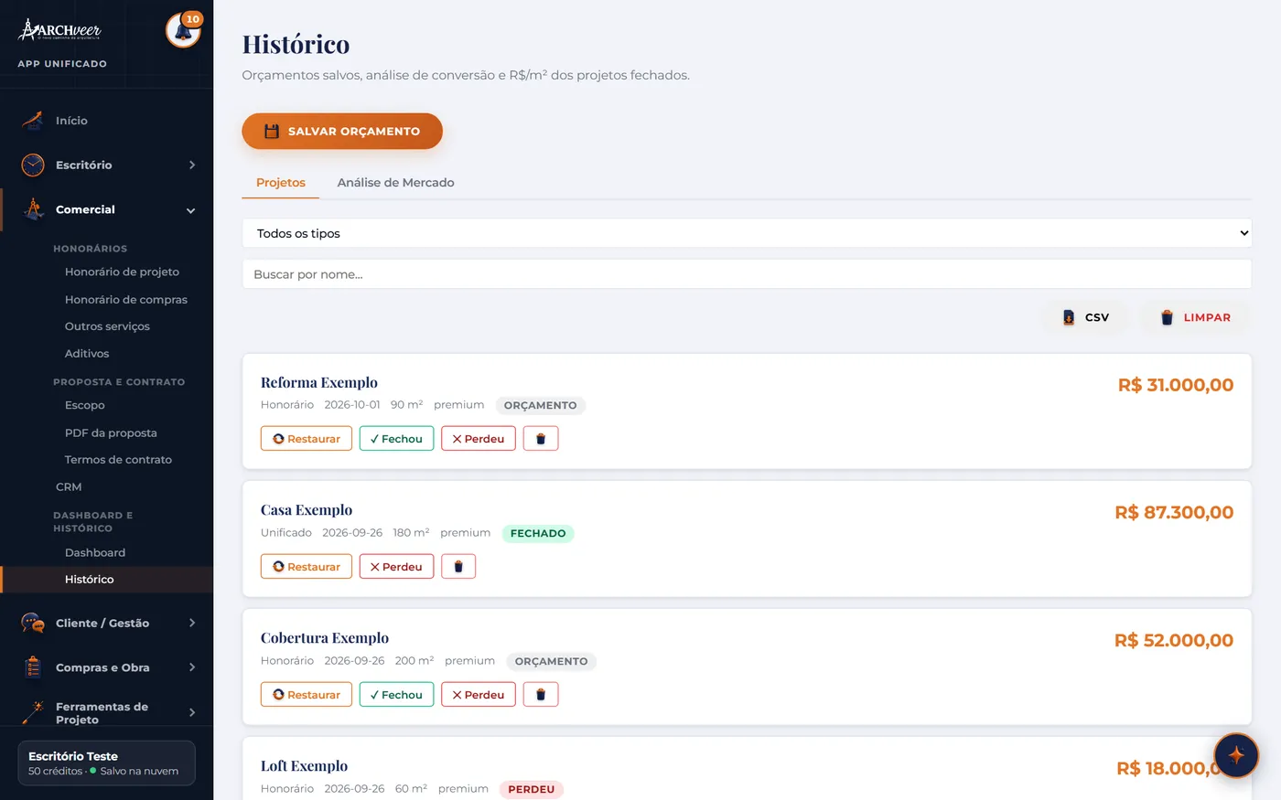
Task: Click the Escritório clock icon
Action: tap(33, 165)
